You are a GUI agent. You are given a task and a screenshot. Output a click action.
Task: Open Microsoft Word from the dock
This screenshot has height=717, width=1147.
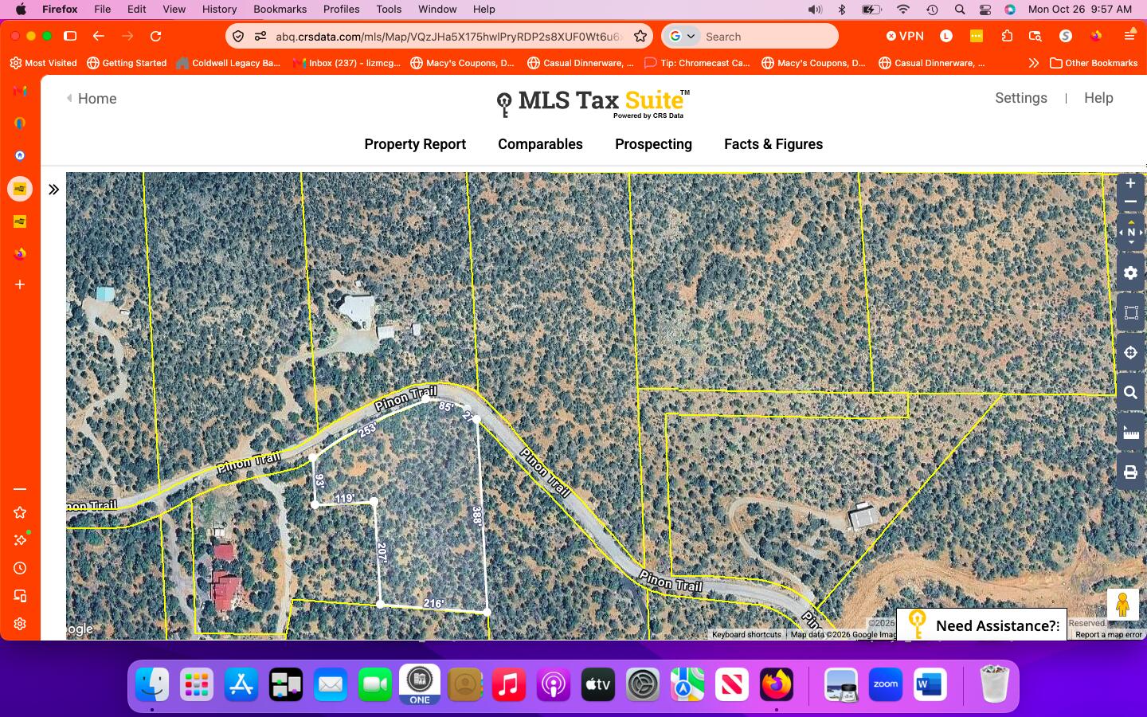coord(930,685)
